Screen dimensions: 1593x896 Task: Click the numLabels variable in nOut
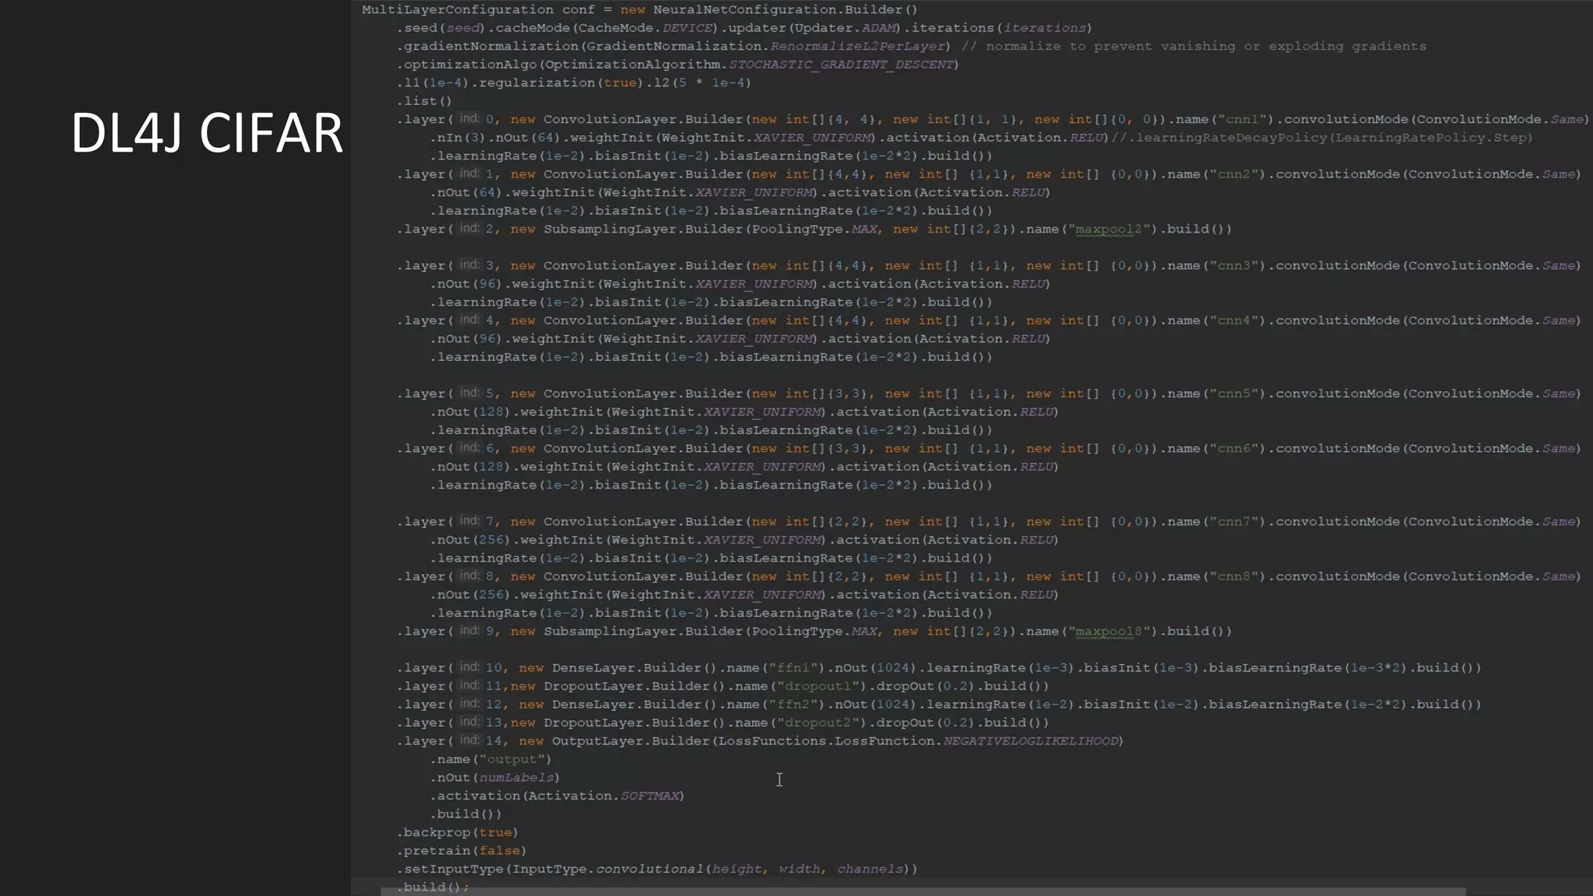[516, 778]
